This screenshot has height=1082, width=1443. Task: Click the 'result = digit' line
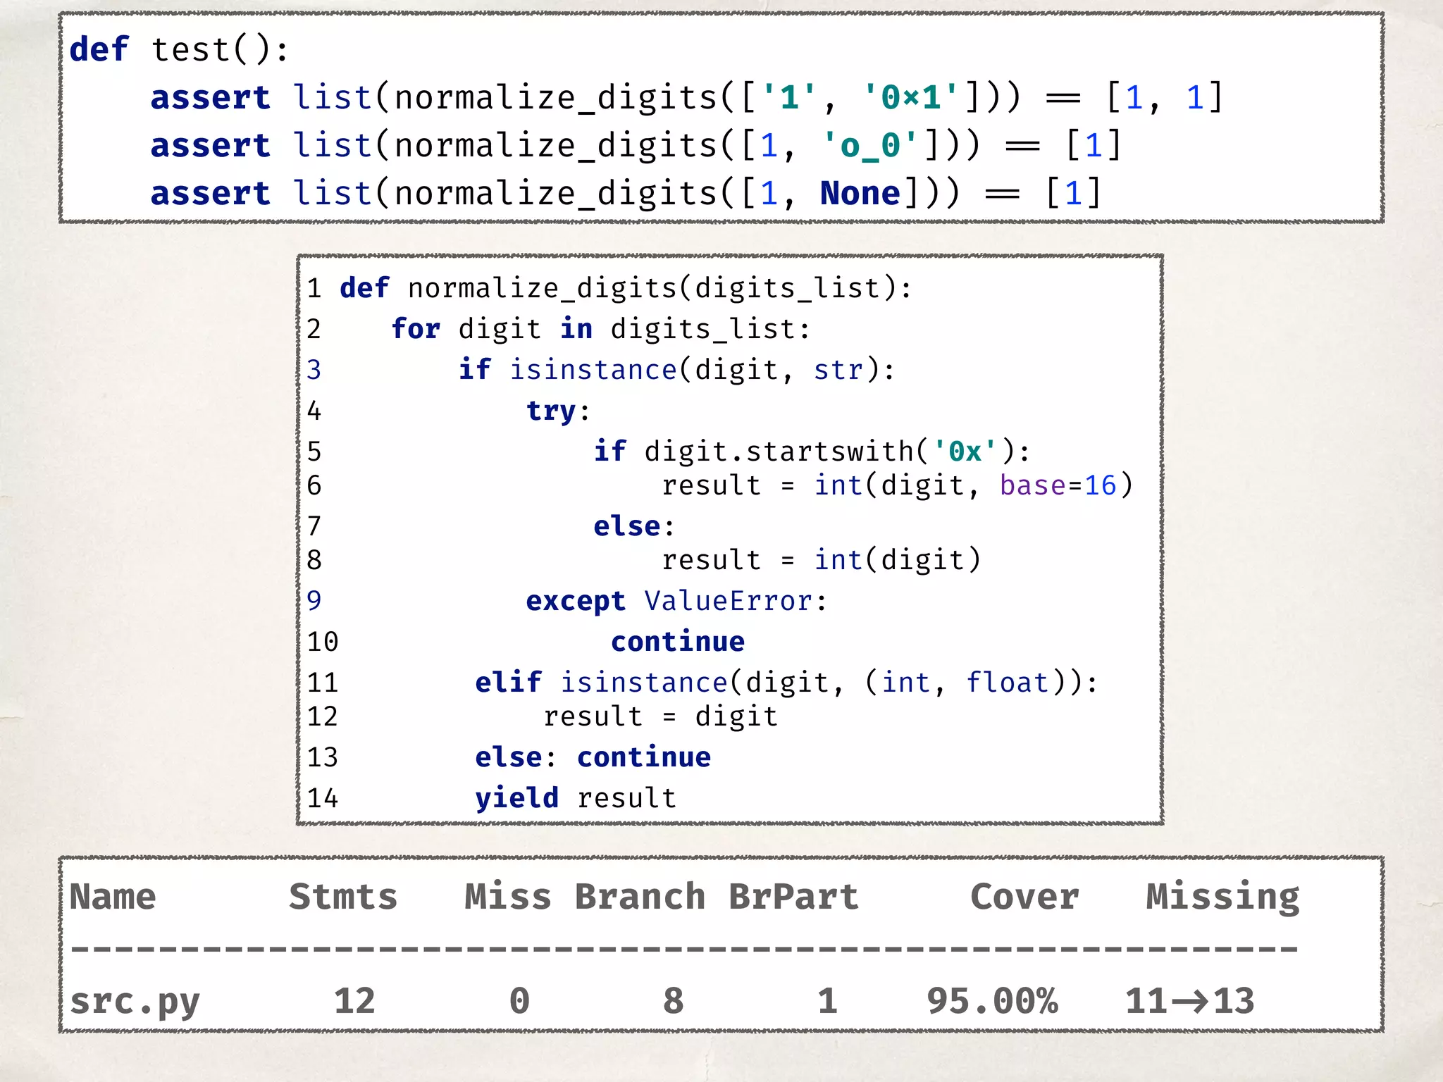[661, 716]
